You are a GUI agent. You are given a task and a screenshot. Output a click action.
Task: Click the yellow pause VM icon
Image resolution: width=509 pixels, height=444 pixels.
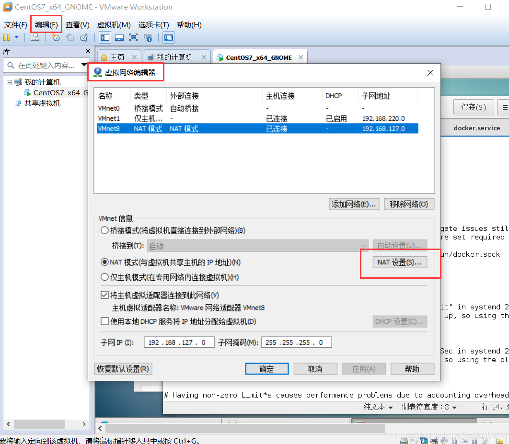pyautogui.click(x=7, y=38)
